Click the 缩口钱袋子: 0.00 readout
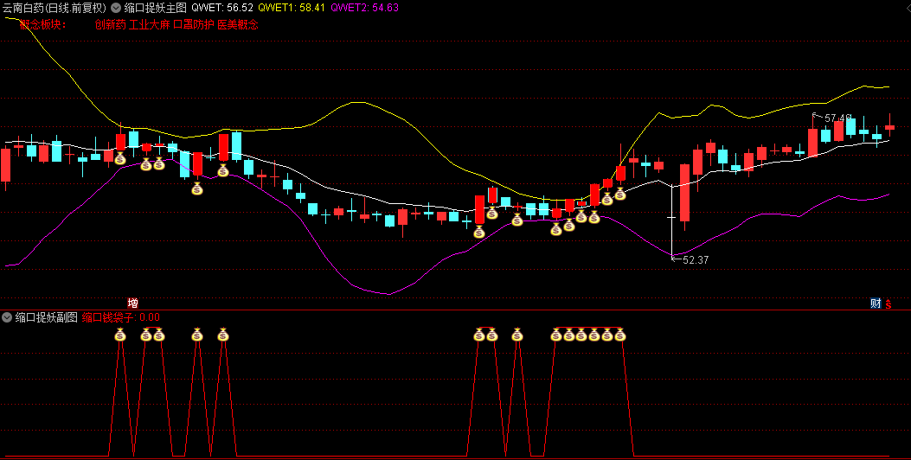Screen dimensions: 911x460 pyautogui.click(x=121, y=317)
